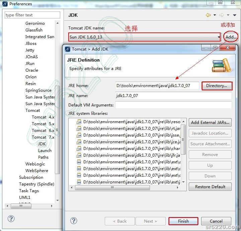Select the Paths item under Tomcat 7.x

point(43,157)
